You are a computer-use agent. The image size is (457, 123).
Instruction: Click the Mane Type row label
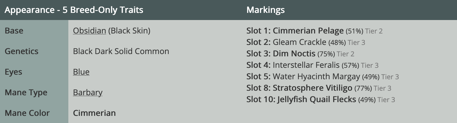26,92
